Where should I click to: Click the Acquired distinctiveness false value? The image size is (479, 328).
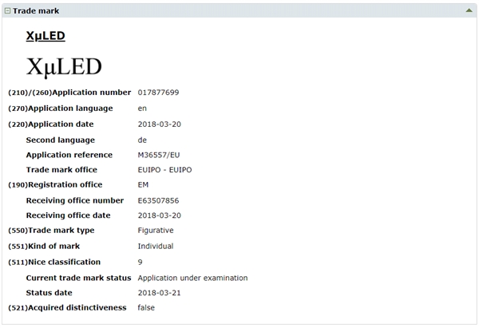pyautogui.click(x=146, y=308)
